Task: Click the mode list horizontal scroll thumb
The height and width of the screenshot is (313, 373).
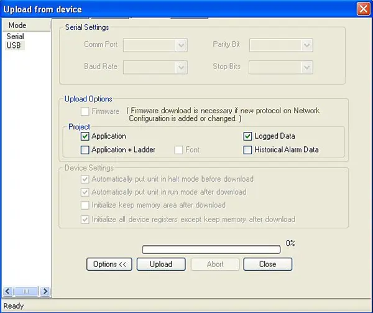Action: pos(26,291)
